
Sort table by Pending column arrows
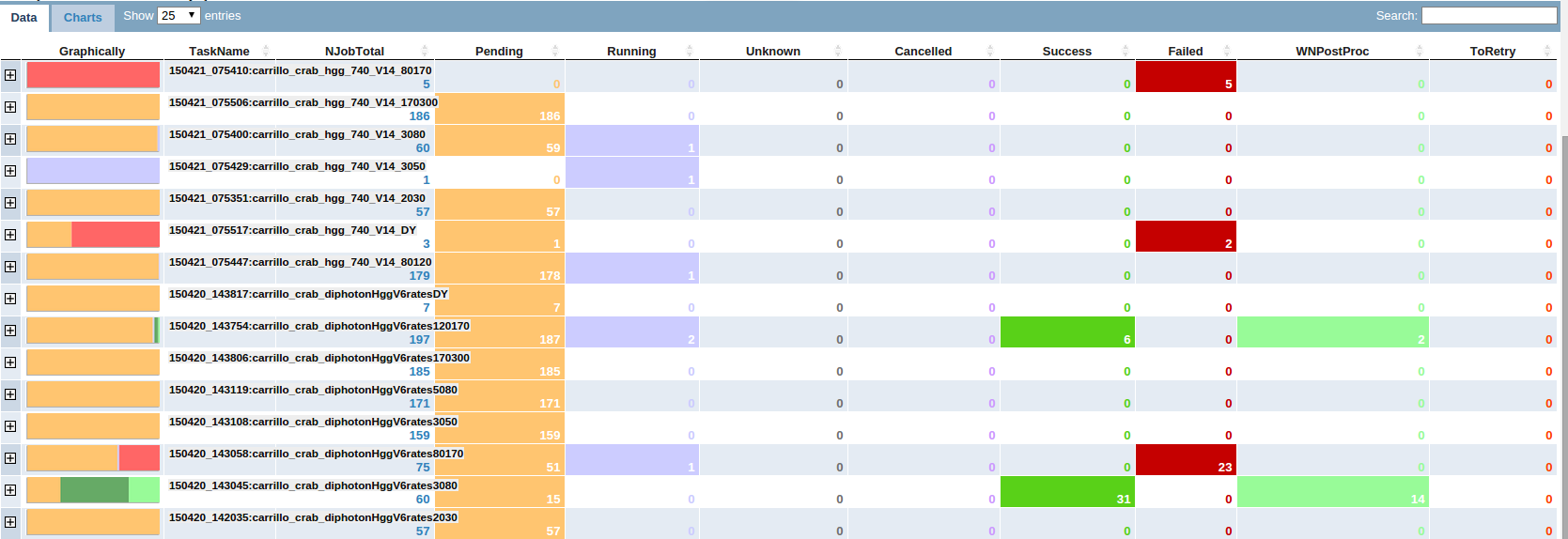(555, 51)
